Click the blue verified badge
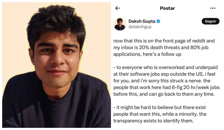The width and height of the screenshot is (224, 130). click(x=158, y=21)
